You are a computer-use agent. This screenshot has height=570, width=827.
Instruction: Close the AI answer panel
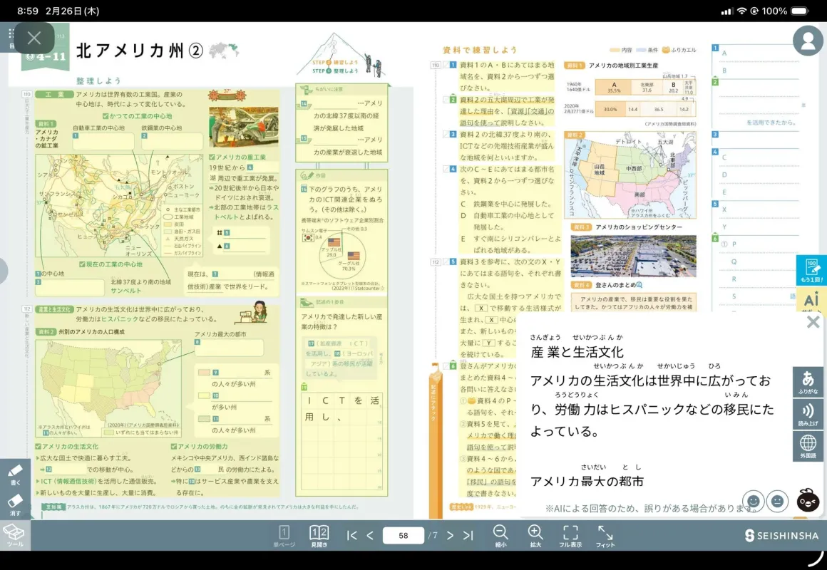pos(813,321)
